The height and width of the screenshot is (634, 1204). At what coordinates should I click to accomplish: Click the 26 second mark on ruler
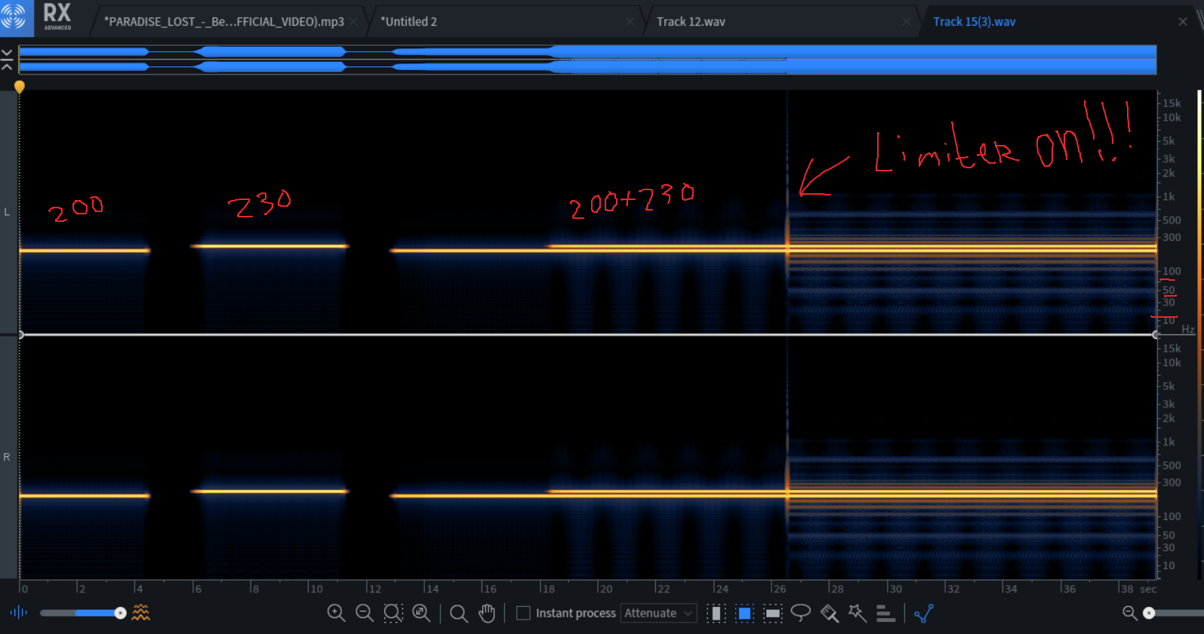pyautogui.click(x=778, y=589)
